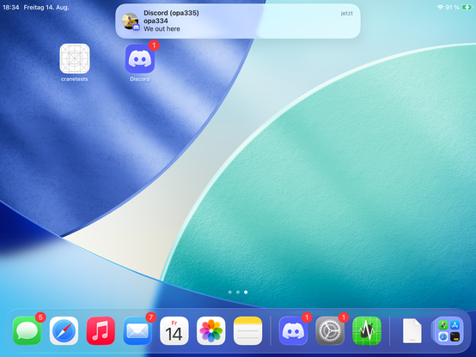Tap the red 1 badge on Settings
Screen dimensions: 476x357
tap(344, 318)
